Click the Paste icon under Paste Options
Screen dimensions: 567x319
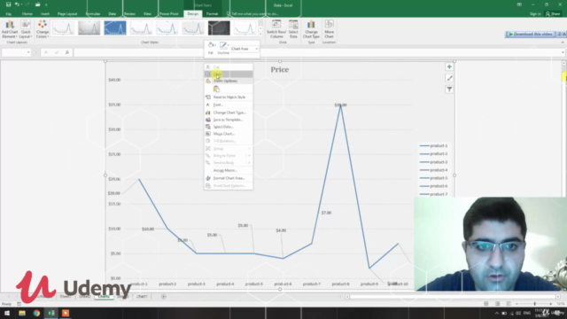point(216,89)
